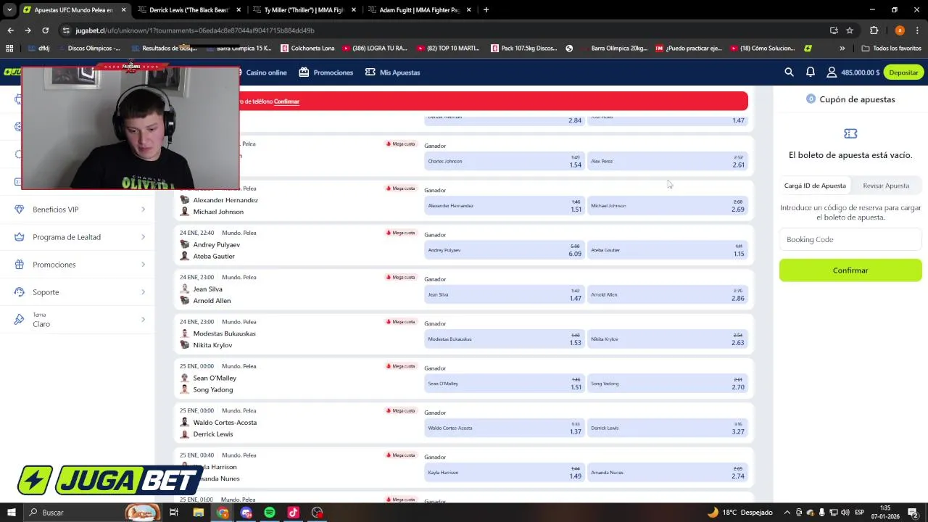This screenshot has height=522, width=928.
Task: Switch to Adam Fugitt MMA Fighter tab
Action: tap(418, 10)
